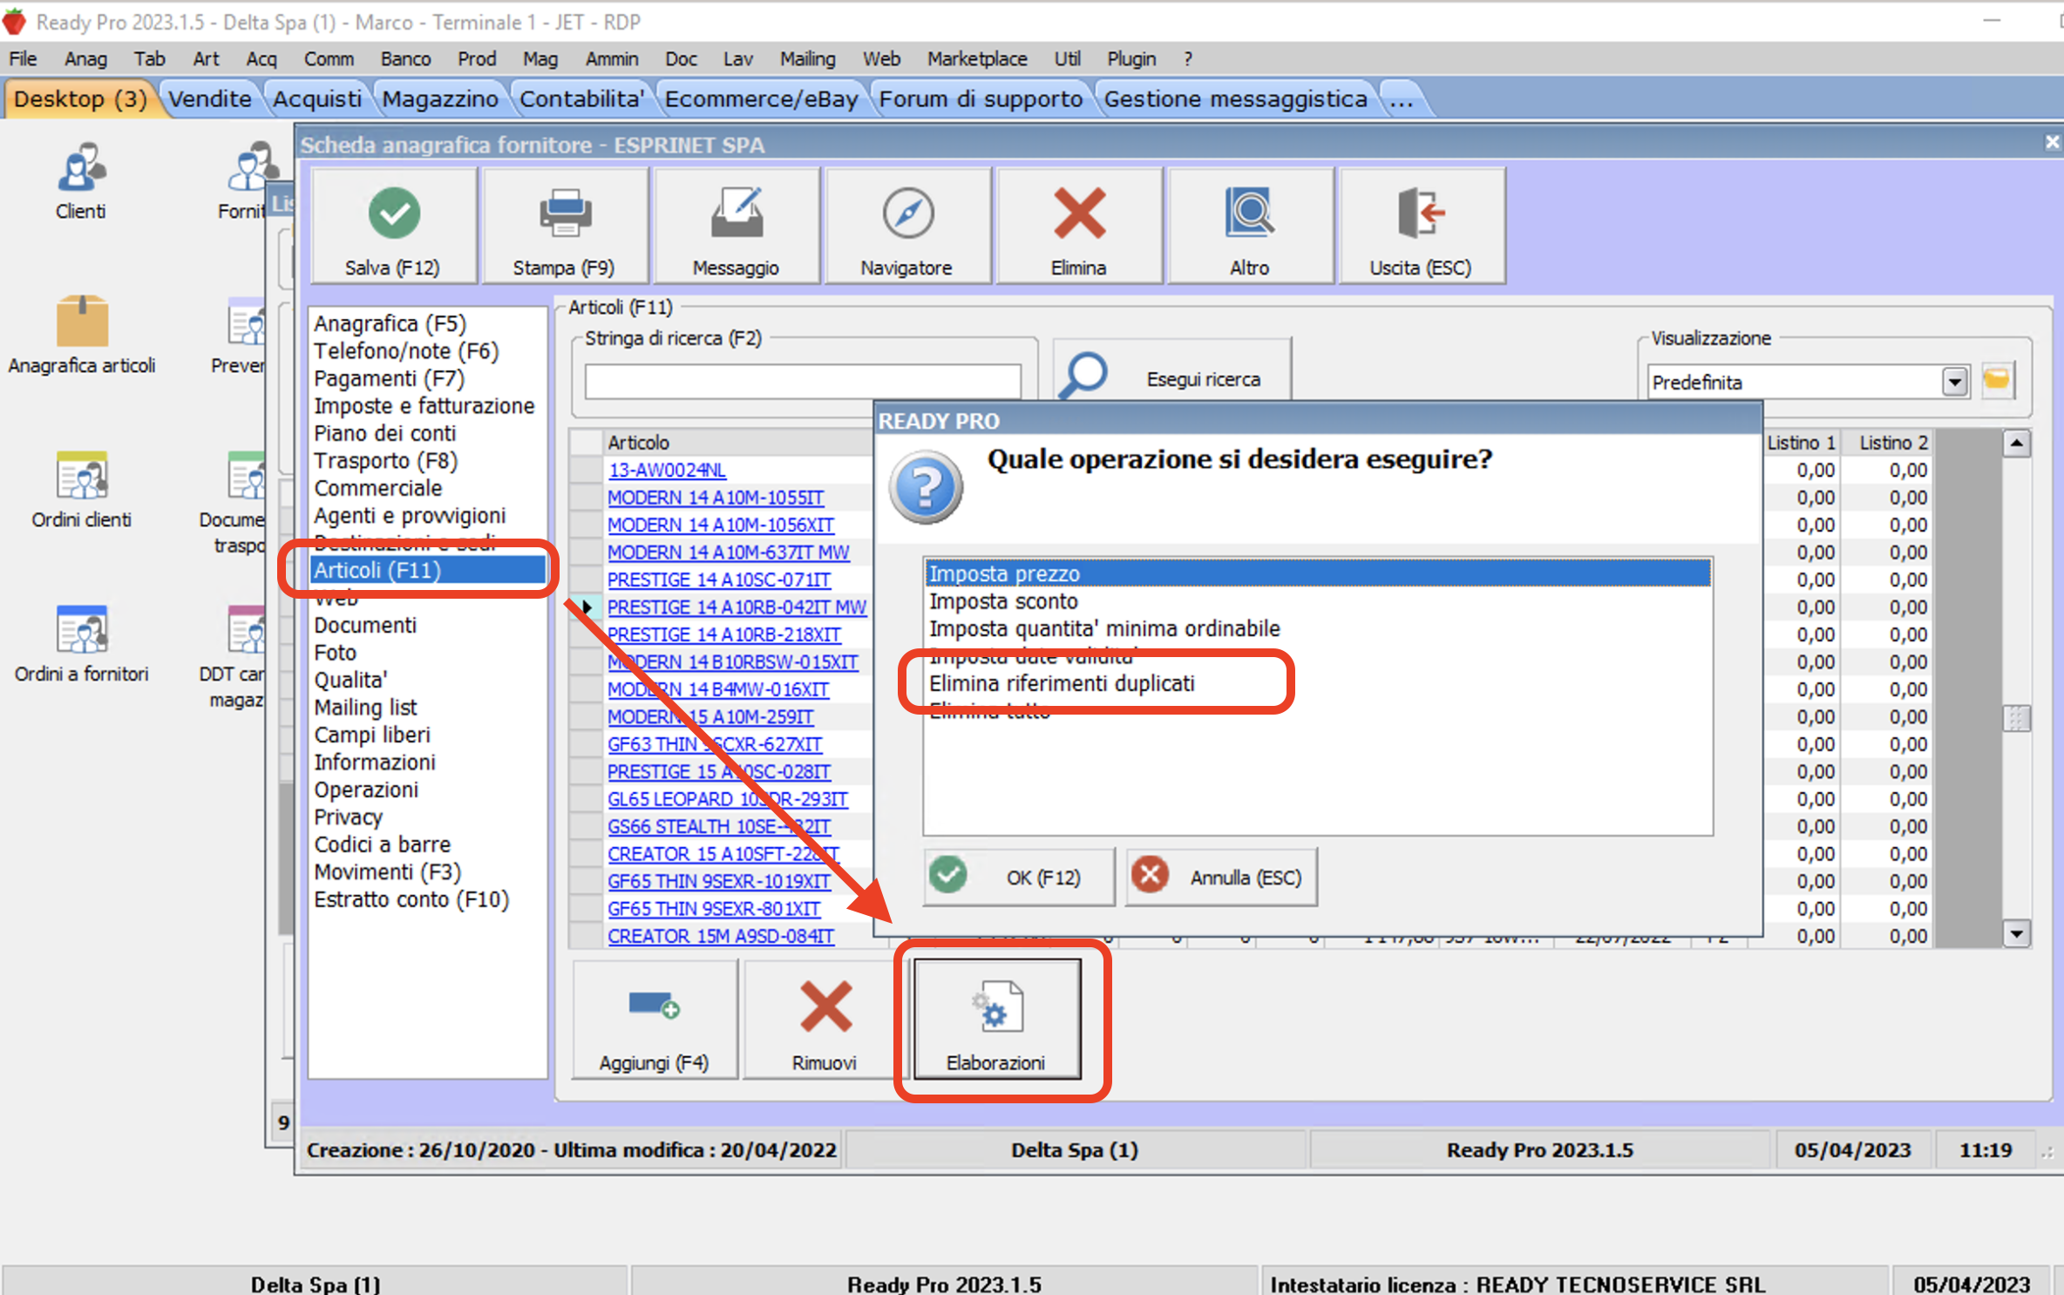This screenshot has height=1295, width=2064.
Task: Select Elimina riferimenti duplicati option
Action: pyautogui.click(x=1317, y=683)
